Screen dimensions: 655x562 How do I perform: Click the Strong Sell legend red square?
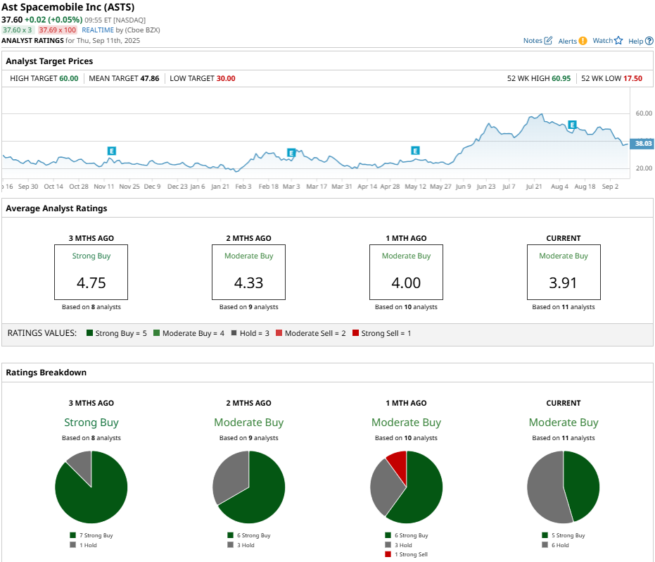point(355,333)
